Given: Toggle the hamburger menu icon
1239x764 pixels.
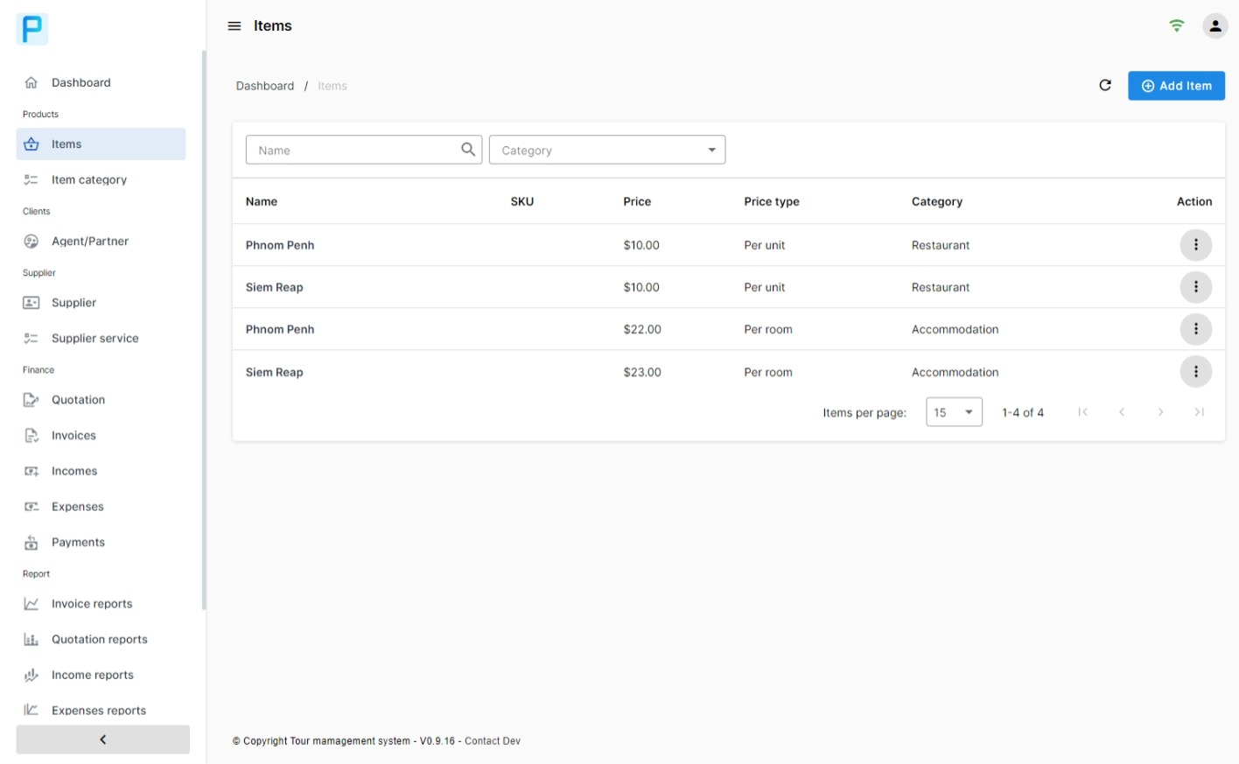Looking at the screenshot, I should pos(234,26).
